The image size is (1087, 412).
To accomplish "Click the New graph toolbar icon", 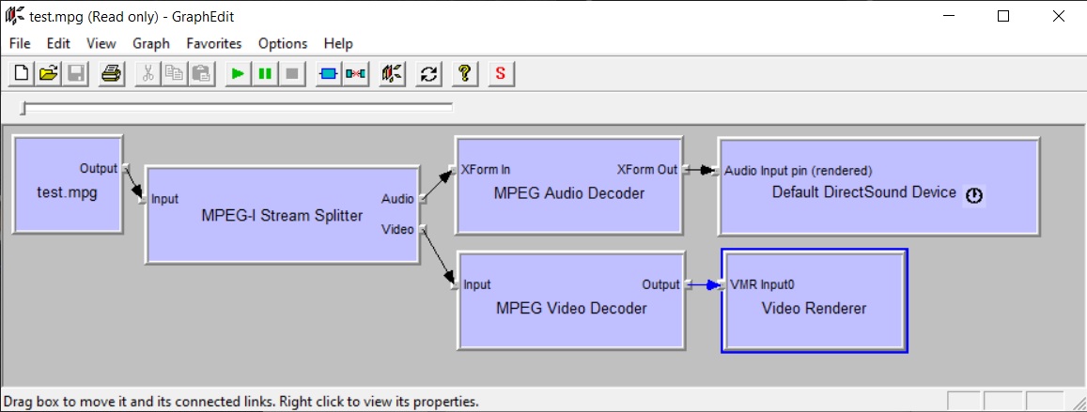I will click(22, 73).
